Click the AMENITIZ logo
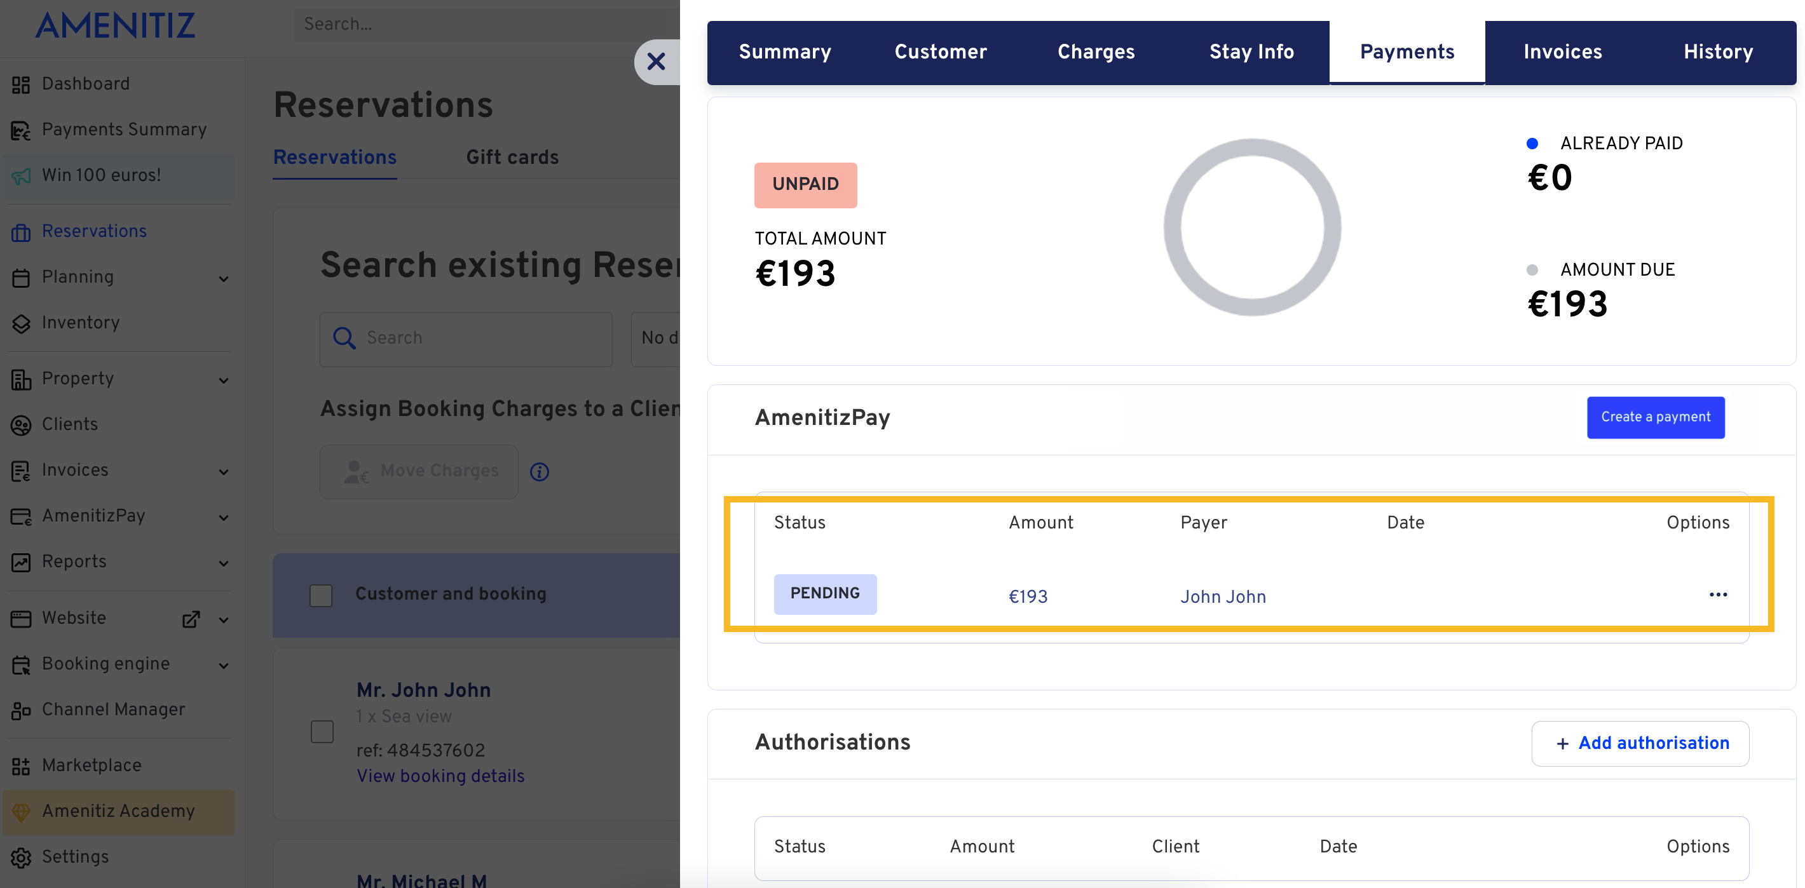The image size is (1805, 888). (x=116, y=25)
